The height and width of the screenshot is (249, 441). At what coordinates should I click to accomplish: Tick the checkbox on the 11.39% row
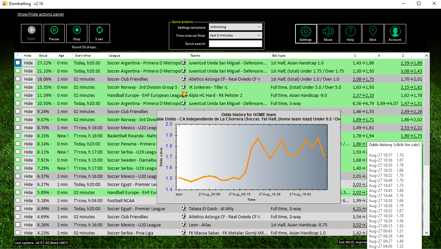(18, 95)
